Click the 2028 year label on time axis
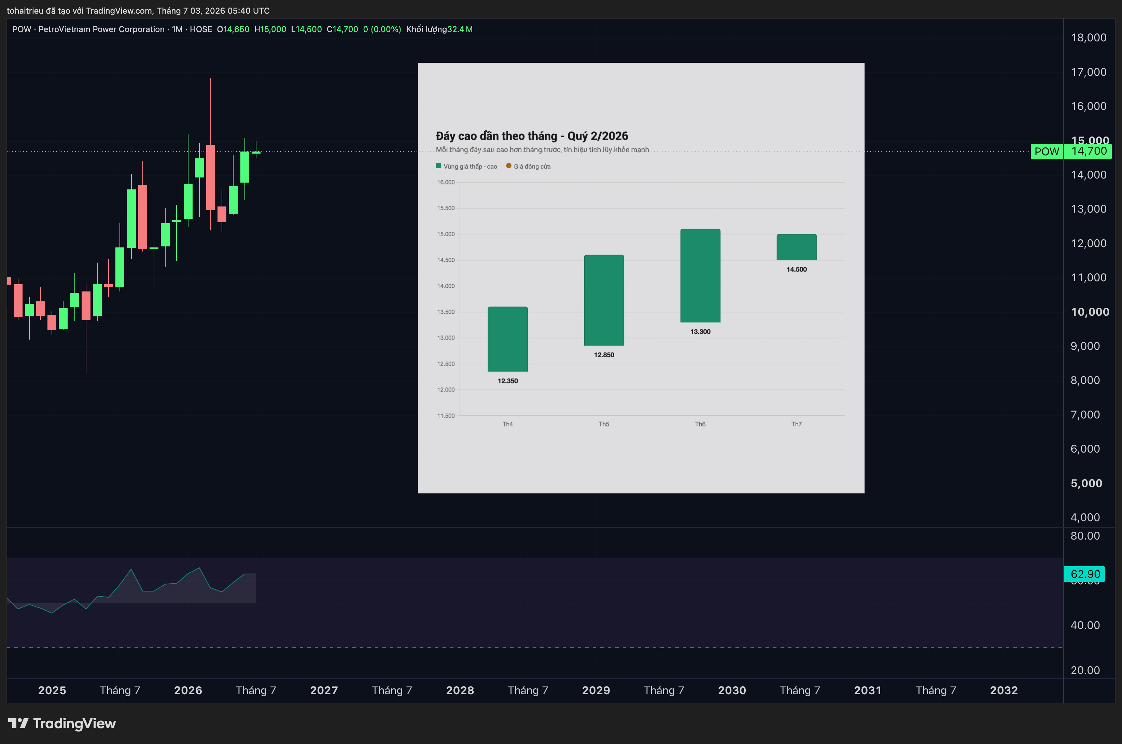 460,690
